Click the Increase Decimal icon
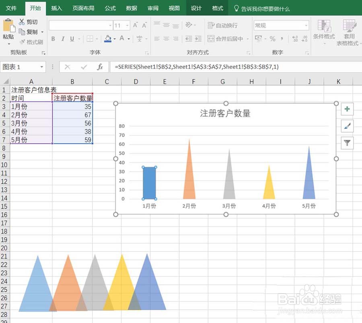This screenshot has width=362, height=323. (x=295, y=39)
